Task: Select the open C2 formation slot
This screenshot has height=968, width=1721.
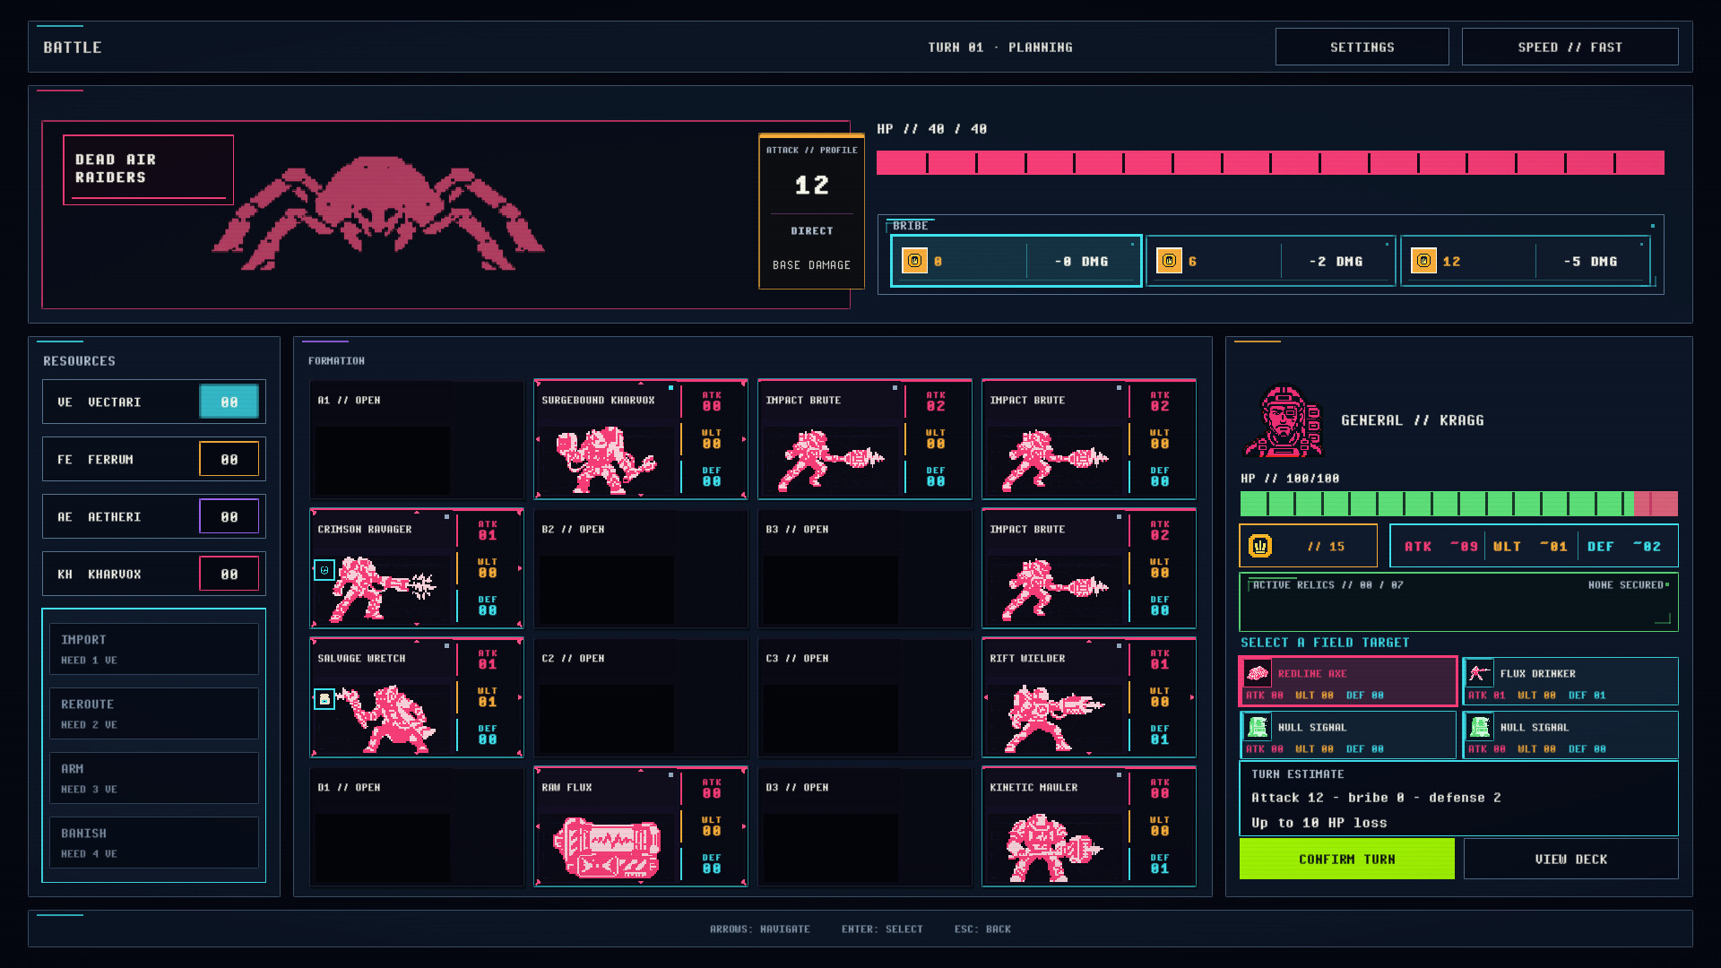Action: [x=641, y=697]
